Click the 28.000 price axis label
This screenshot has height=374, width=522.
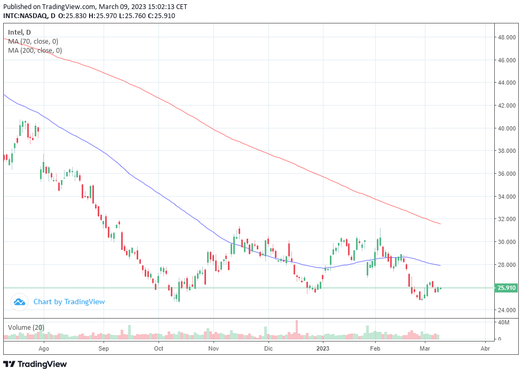[507, 265]
